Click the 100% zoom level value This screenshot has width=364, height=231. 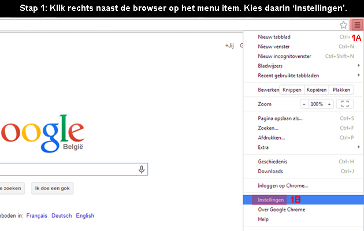317,104
